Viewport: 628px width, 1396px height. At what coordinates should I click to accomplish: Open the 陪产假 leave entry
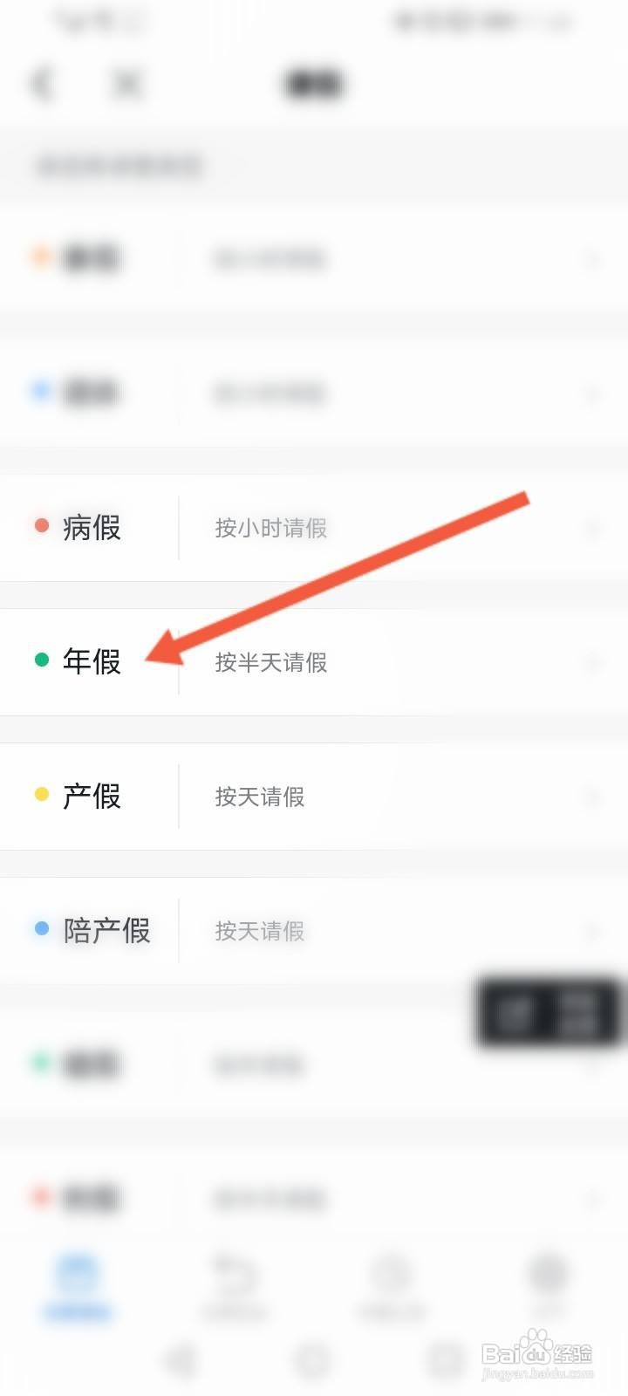(x=106, y=930)
